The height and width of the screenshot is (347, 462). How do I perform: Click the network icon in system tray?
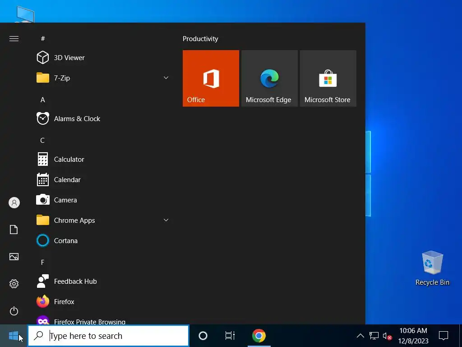(x=374, y=336)
